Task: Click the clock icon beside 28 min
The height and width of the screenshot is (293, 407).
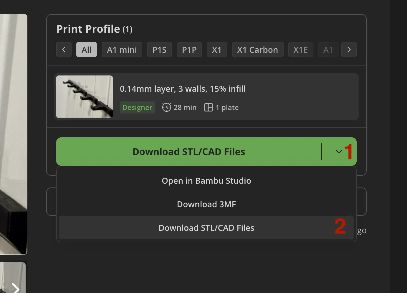Action: point(166,107)
